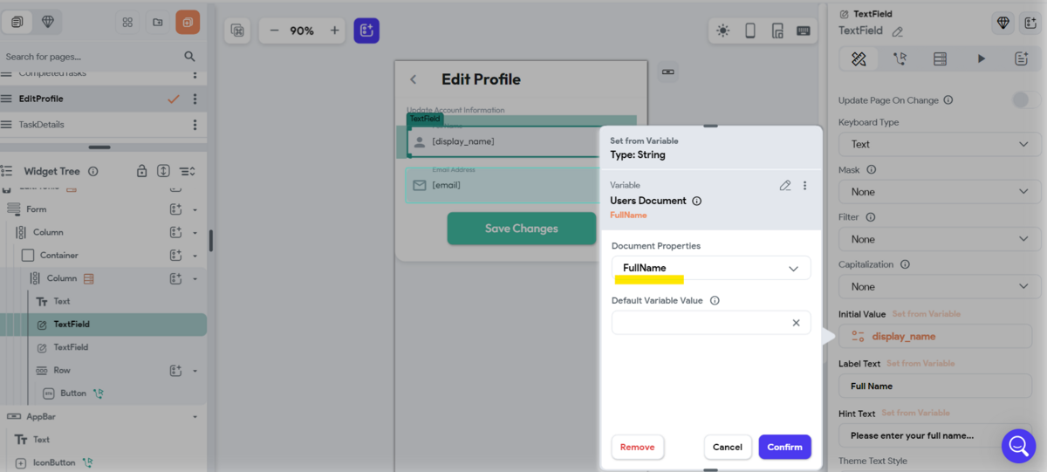Click Save Changes button in preview

click(522, 229)
